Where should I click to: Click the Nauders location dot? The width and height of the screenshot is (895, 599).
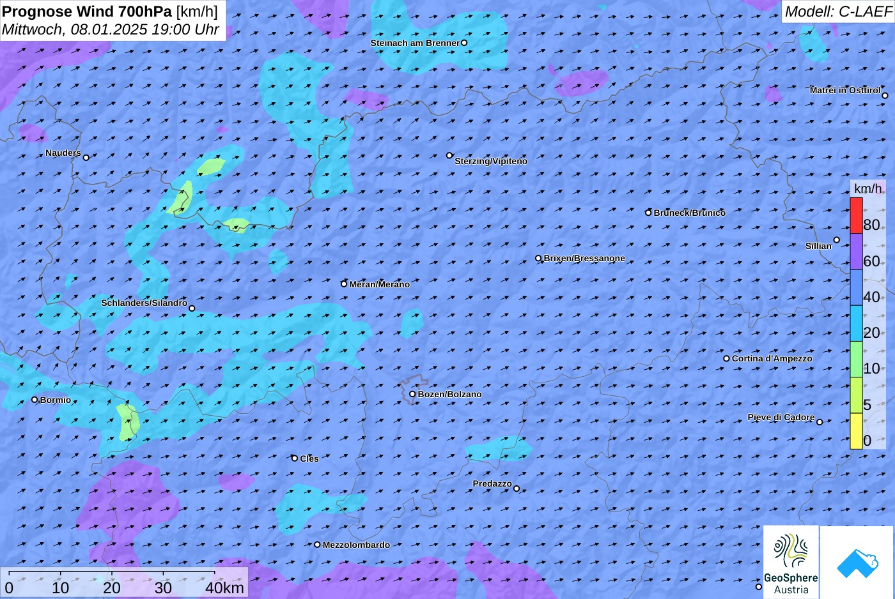[86, 157]
